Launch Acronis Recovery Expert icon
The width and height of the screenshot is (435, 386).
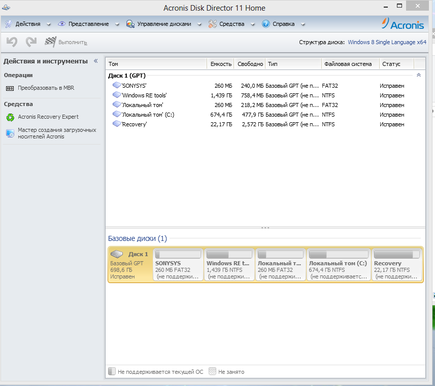(x=10, y=117)
